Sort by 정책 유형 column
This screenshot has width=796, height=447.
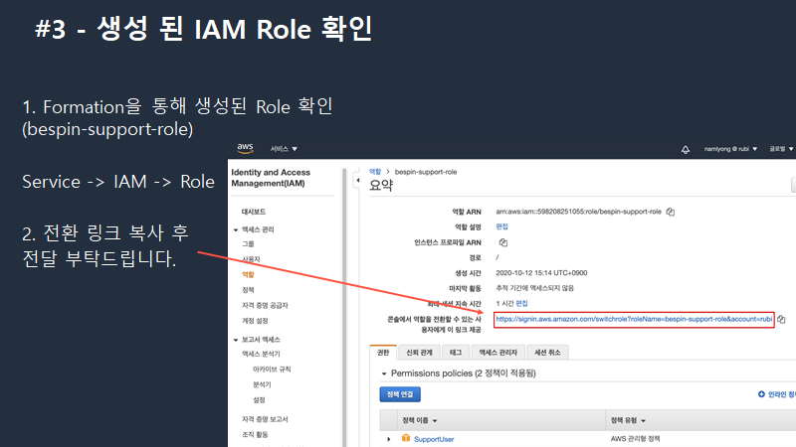tap(628, 420)
